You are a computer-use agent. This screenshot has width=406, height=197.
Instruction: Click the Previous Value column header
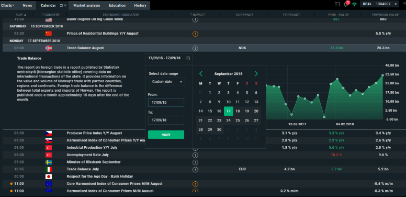[385, 15]
